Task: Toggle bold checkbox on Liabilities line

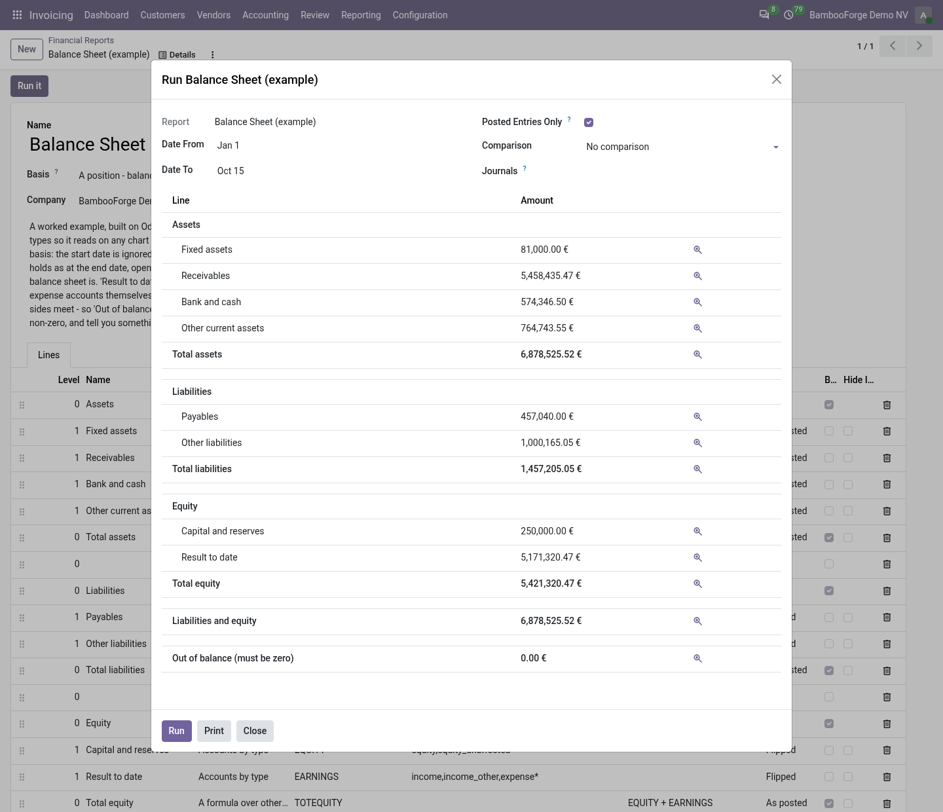Action: (829, 591)
